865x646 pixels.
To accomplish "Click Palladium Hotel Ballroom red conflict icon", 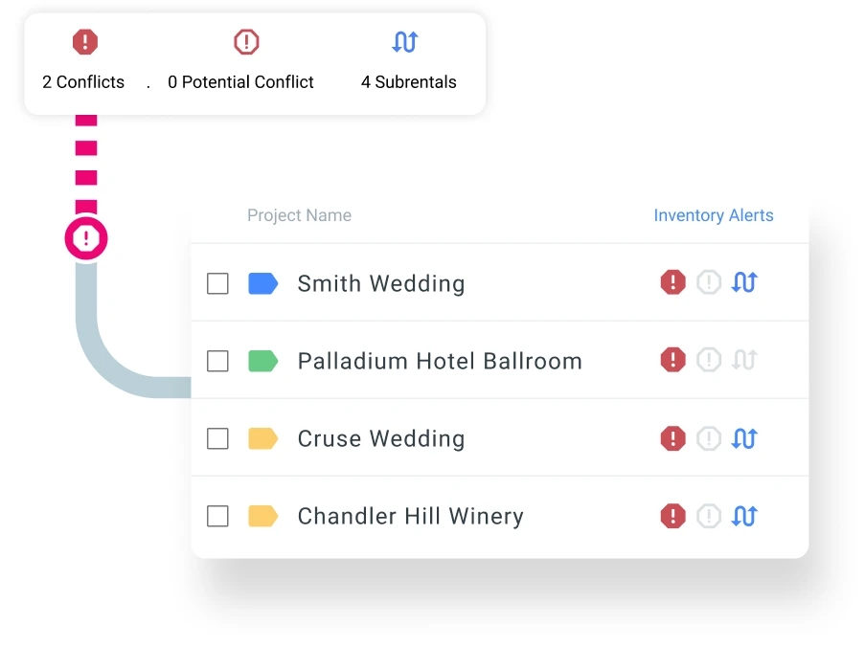I will tap(673, 360).
